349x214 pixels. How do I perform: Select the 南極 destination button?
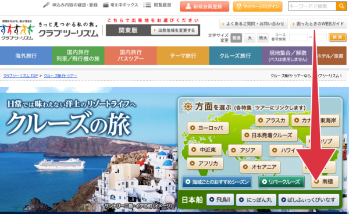tap(325, 181)
